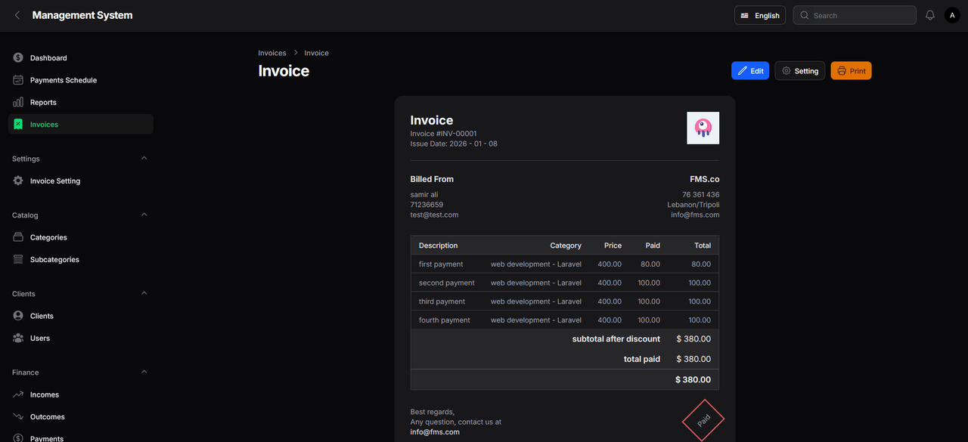Open Outcomes under Finance

coord(81,416)
